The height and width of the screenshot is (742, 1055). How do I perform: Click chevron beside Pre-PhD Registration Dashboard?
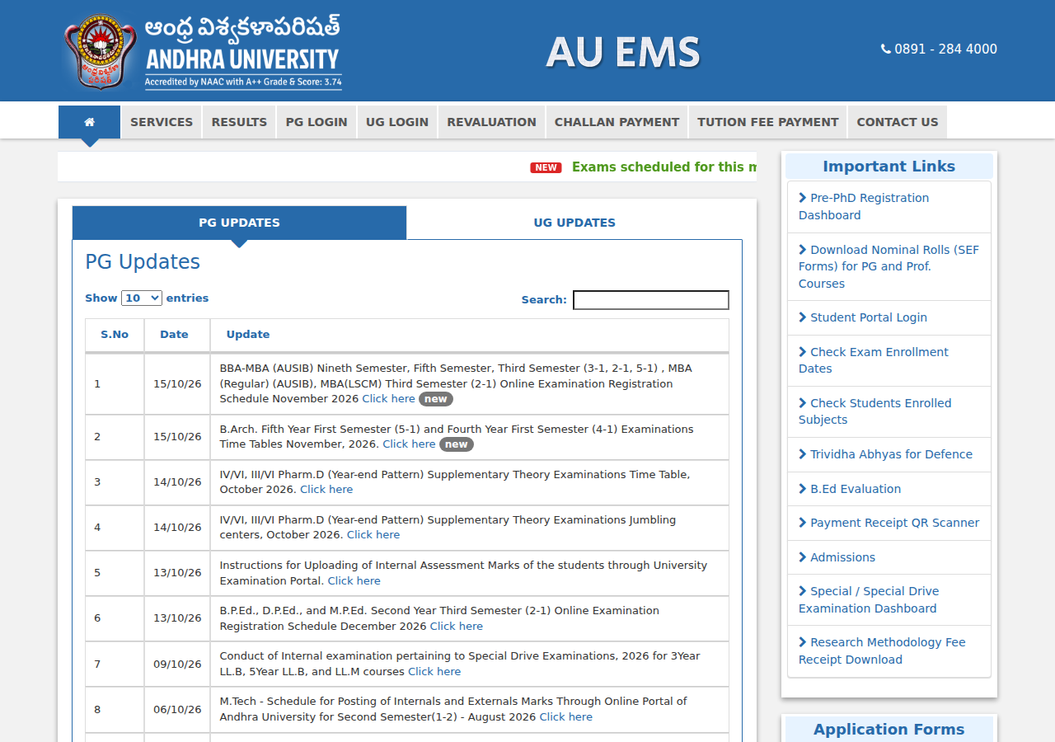803,198
